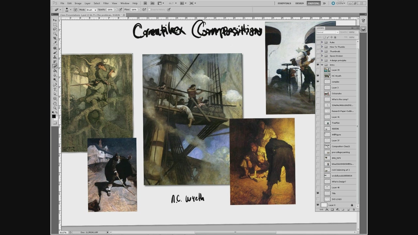
Task: Expand the How To Thumbs group
Action: [322, 47]
